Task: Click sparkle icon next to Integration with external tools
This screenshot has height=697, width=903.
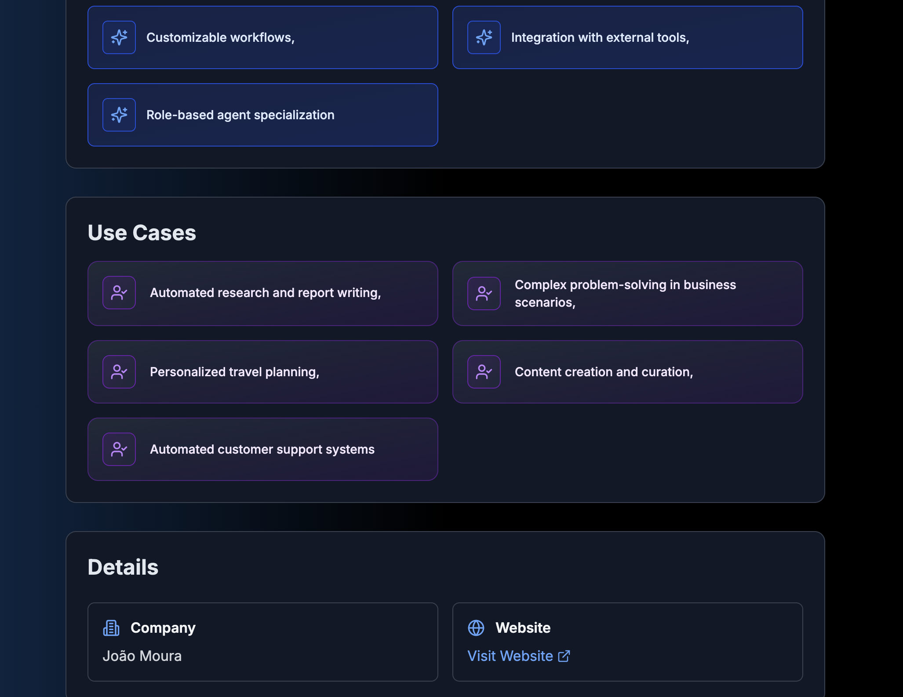Action: tap(484, 37)
